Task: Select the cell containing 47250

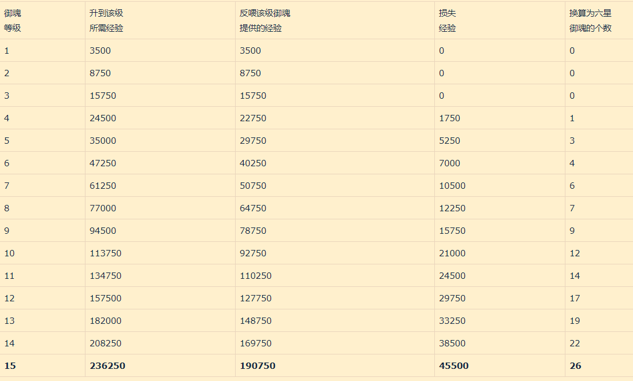Action: coord(103,163)
